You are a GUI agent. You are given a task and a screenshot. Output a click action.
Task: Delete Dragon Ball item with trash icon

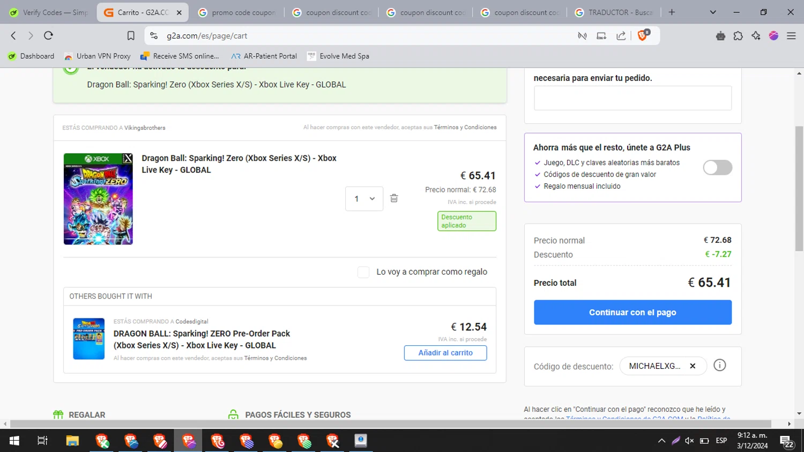394,198
